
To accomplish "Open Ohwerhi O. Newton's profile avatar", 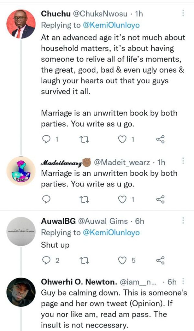I will click(21, 292).
